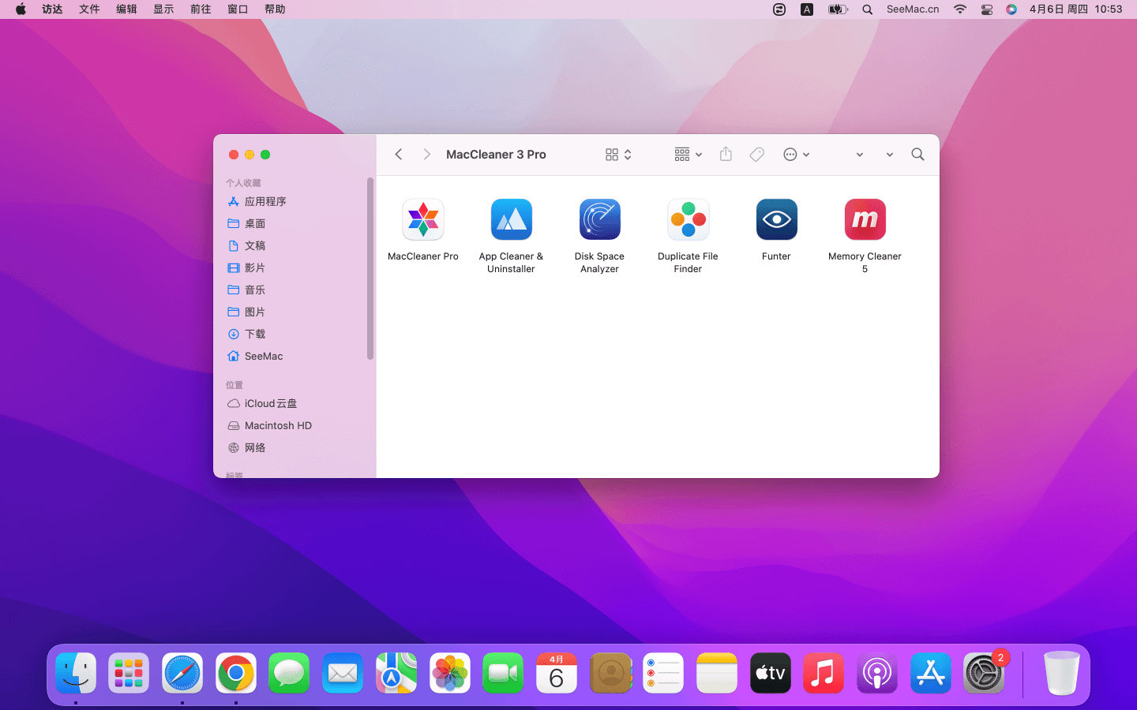This screenshot has height=710, width=1137.
Task: Click the input source A icon in menu bar
Action: pyautogui.click(x=807, y=9)
